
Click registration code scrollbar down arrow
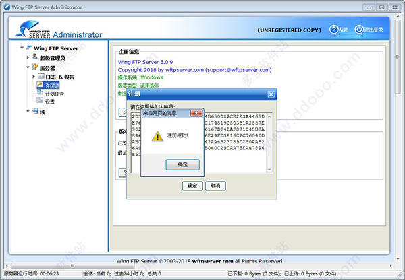[269, 170]
